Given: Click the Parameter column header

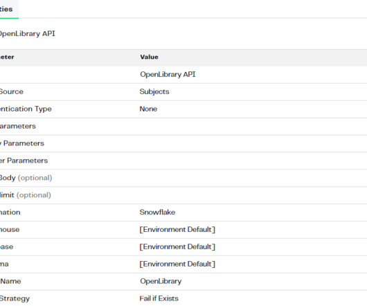Looking at the screenshot, I should (x=7, y=57).
